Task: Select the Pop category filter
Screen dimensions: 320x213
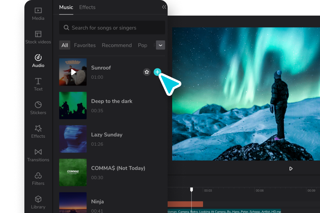Action: pyautogui.click(x=142, y=45)
